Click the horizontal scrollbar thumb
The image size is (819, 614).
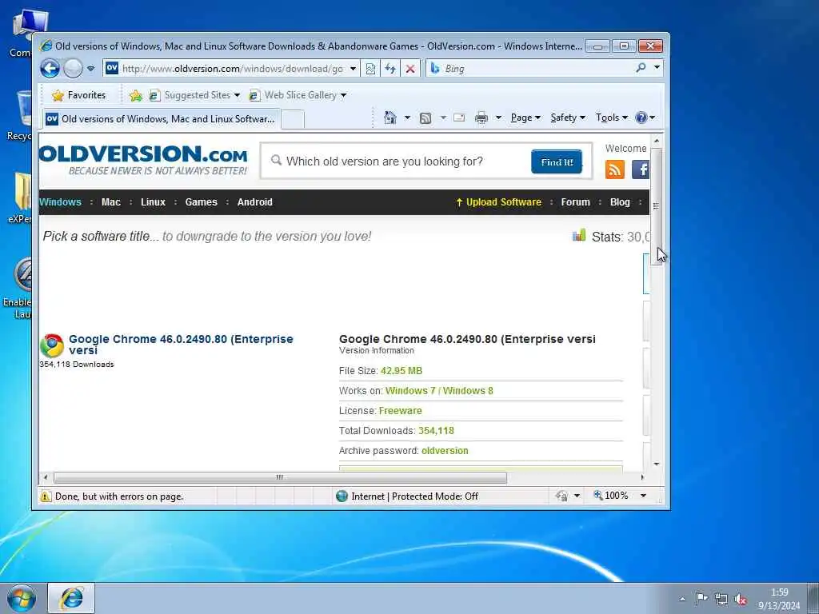pyautogui.click(x=280, y=477)
